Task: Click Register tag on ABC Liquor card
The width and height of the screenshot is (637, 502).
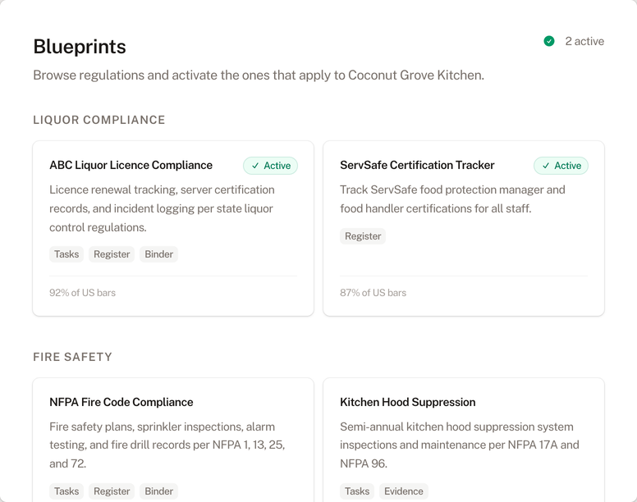Action: pos(112,254)
